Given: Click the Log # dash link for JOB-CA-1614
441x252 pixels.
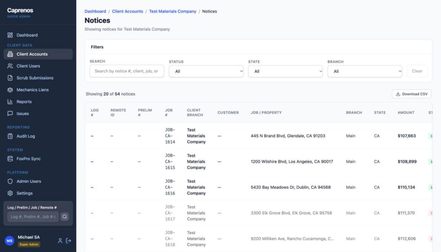Looking at the screenshot, I should (92, 136).
